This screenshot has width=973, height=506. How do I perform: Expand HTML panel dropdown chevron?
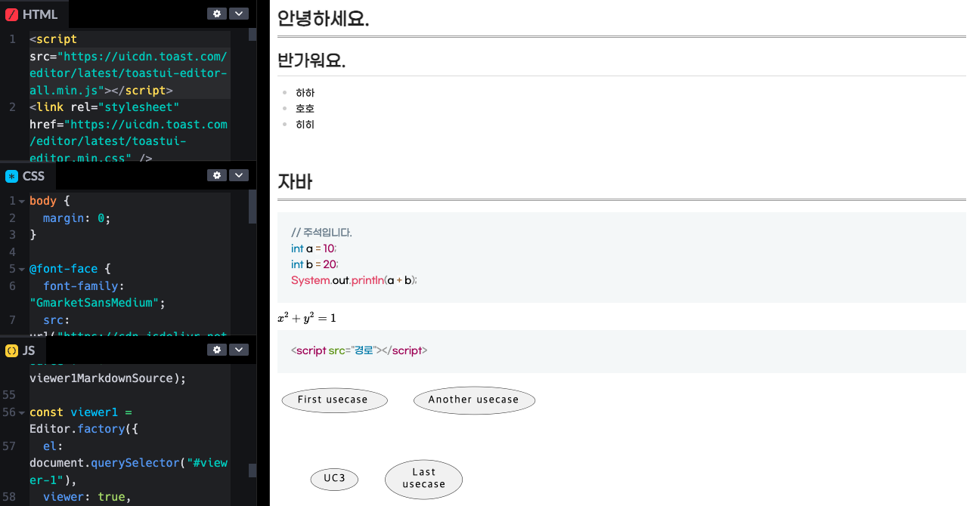[239, 14]
